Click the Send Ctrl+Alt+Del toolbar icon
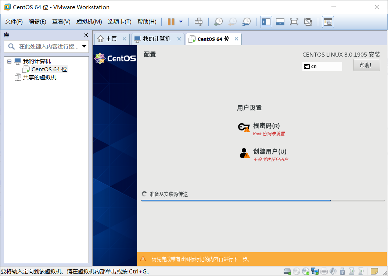The image size is (388, 276). [x=198, y=22]
